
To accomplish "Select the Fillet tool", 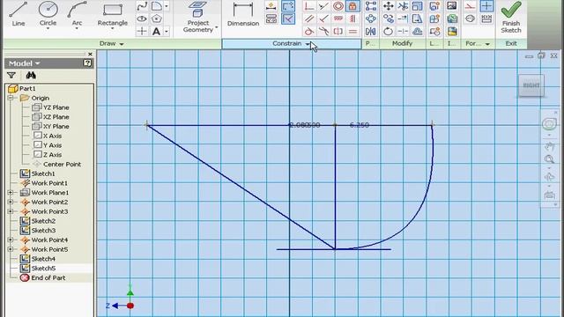I will pyautogui.click(x=156, y=6).
